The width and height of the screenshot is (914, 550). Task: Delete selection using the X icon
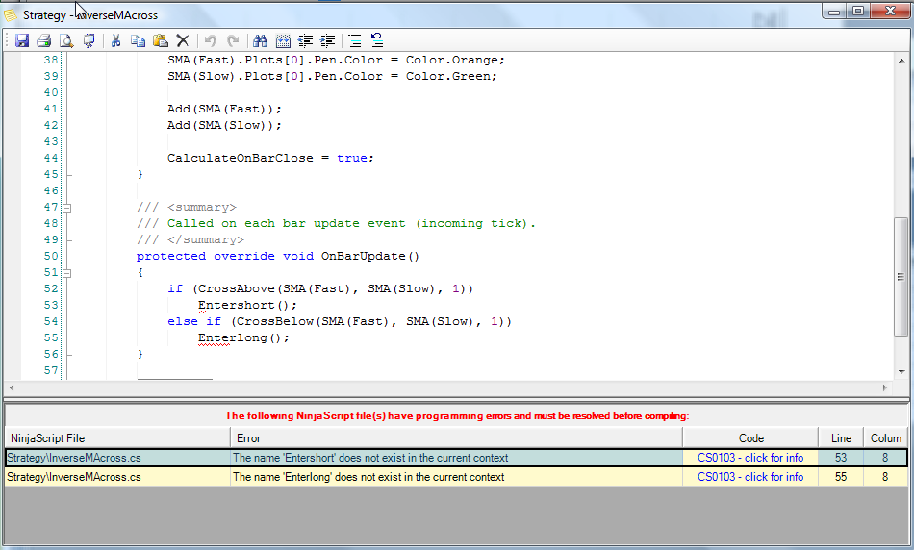(x=183, y=40)
